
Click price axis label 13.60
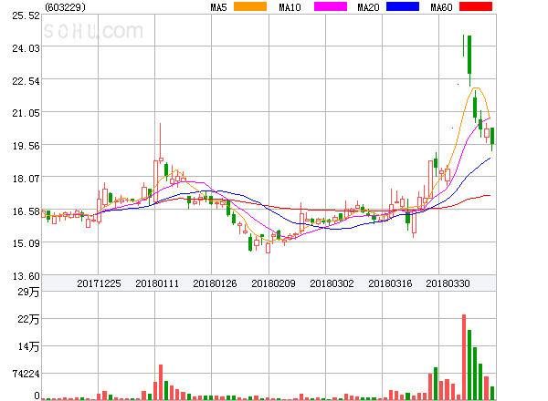26,276
